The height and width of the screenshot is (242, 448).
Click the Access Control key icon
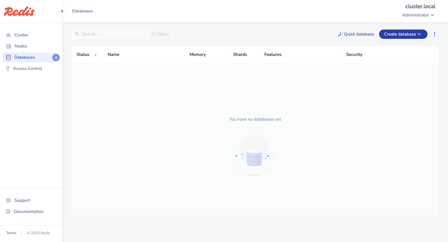click(x=8, y=69)
